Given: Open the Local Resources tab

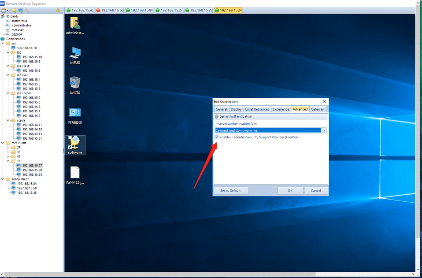Looking at the screenshot, I should [x=257, y=109].
